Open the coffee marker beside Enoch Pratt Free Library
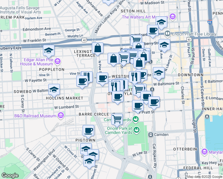The image size is (223, 179). pos(153,31)
